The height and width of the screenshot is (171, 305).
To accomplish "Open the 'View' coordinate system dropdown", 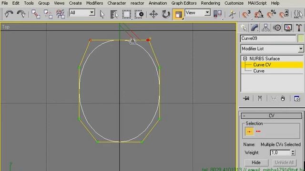I will (207, 13).
